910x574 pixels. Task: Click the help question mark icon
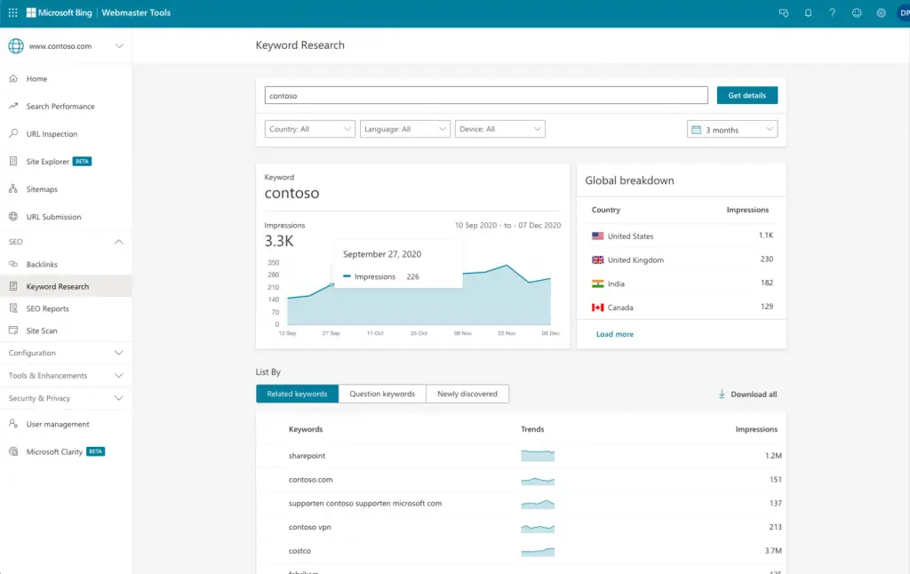click(832, 12)
